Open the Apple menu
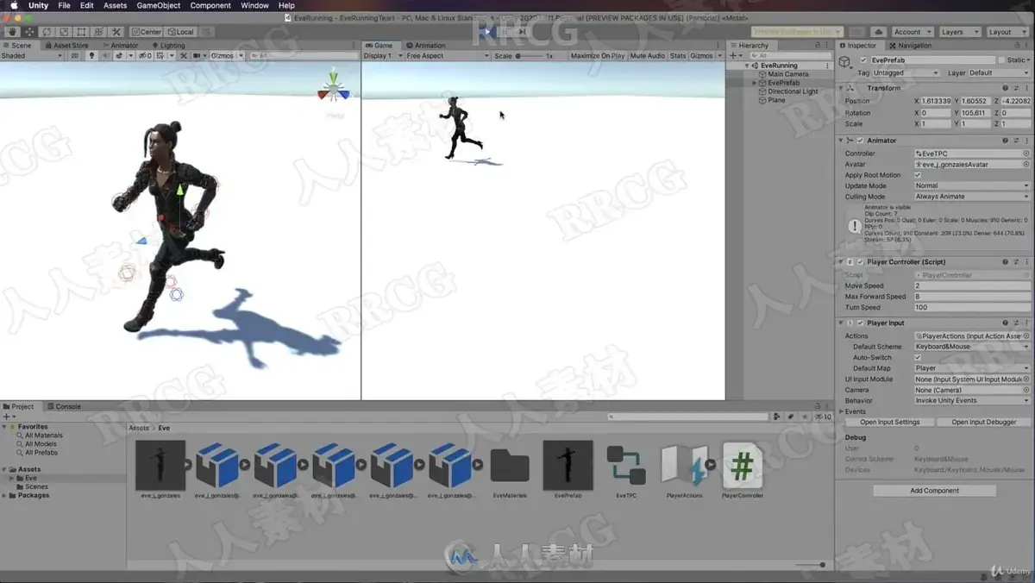The width and height of the screenshot is (1035, 583). pos(13,5)
